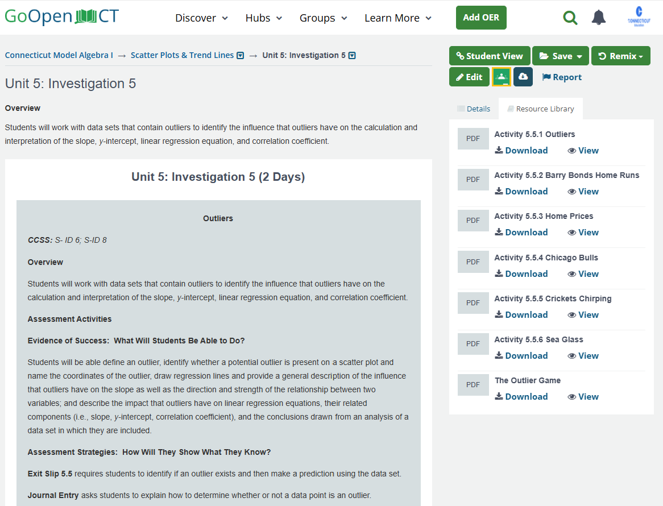663x506 pixels.
Task: Open the Connecticut Education profile avatar
Action: click(x=639, y=17)
